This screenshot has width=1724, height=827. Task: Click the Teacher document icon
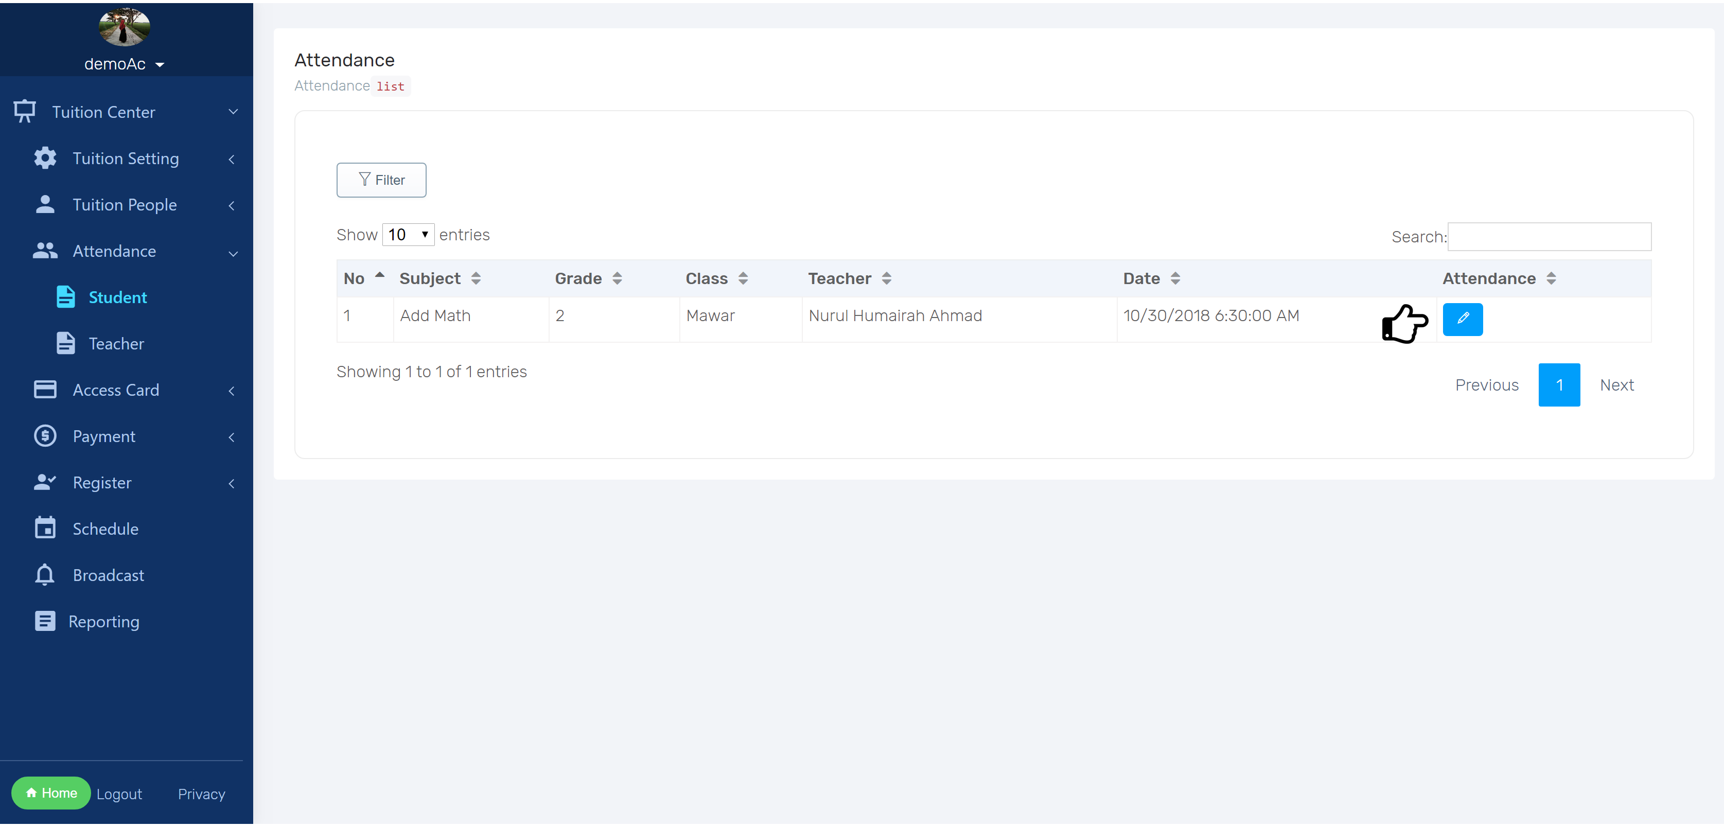65,343
